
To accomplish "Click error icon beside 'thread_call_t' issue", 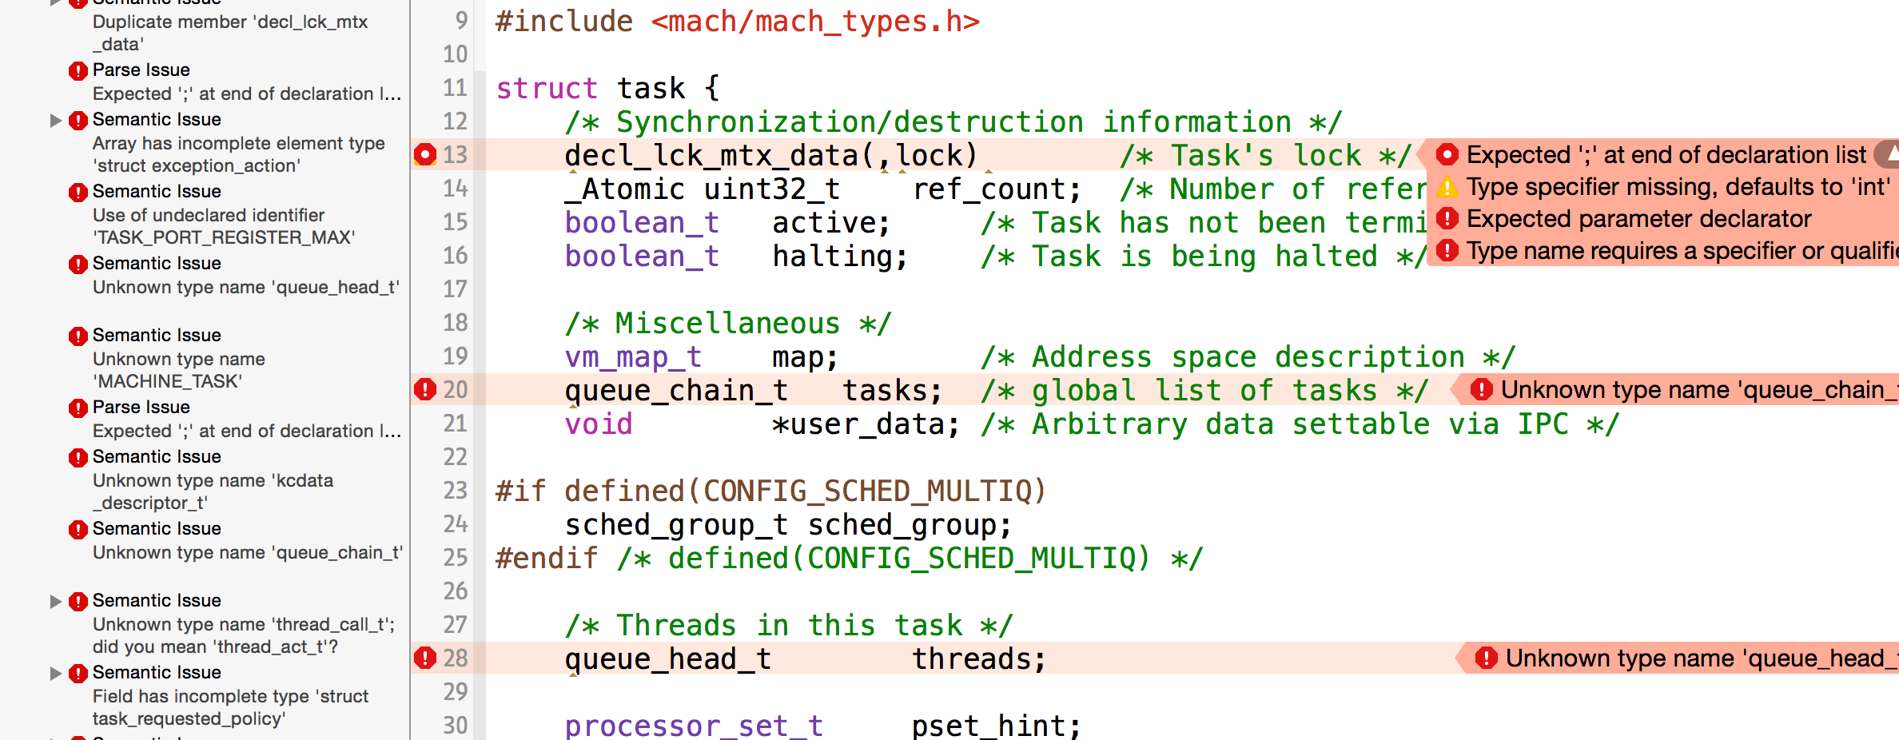I will pyautogui.click(x=78, y=601).
